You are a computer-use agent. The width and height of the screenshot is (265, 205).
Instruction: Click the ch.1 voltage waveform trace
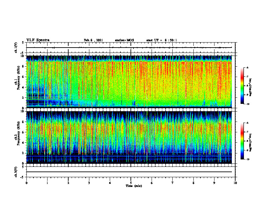click(x=129, y=48)
